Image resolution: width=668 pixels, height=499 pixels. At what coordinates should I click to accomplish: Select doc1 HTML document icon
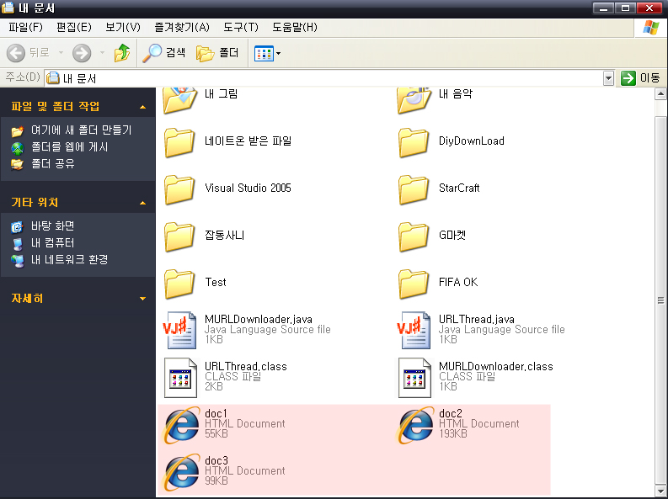coord(181,425)
